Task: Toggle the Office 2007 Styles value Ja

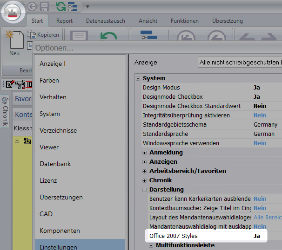Action: [257, 236]
